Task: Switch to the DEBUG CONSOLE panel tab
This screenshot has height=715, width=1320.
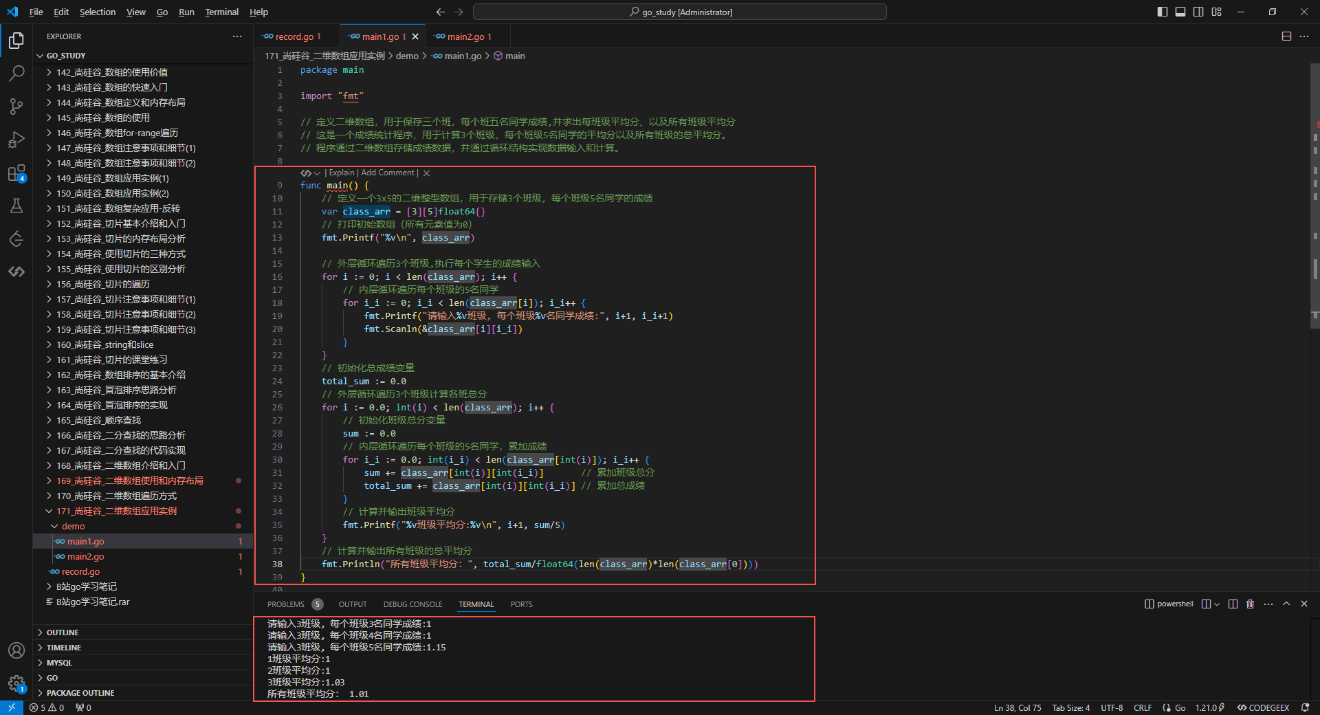Action: point(413,604)
